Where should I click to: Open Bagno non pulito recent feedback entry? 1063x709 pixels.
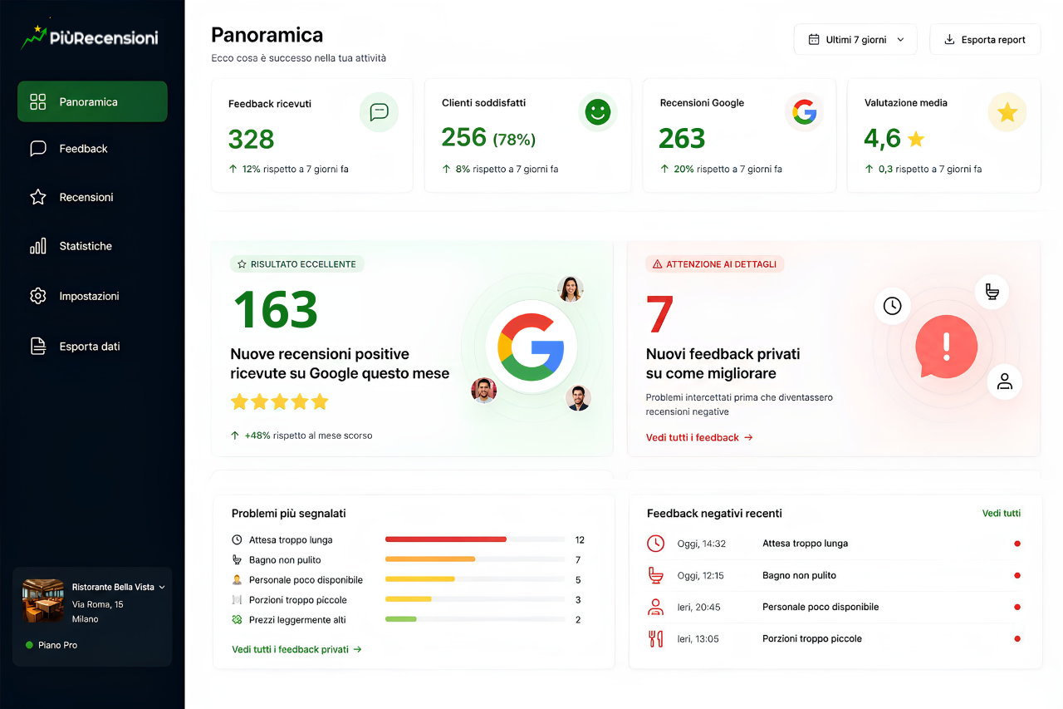tap(834, 575)
